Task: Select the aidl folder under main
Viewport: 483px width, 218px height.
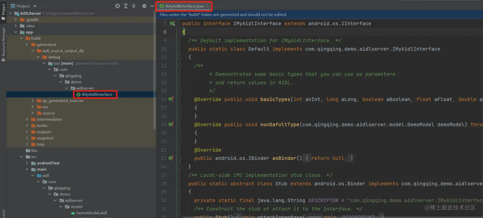Action: pos(43,176)
